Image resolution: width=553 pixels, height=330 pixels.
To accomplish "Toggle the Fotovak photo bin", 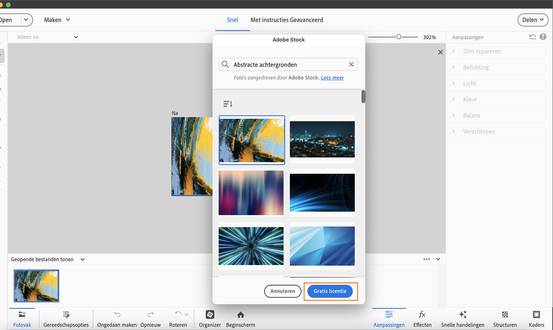I will [x=22, y=318].
